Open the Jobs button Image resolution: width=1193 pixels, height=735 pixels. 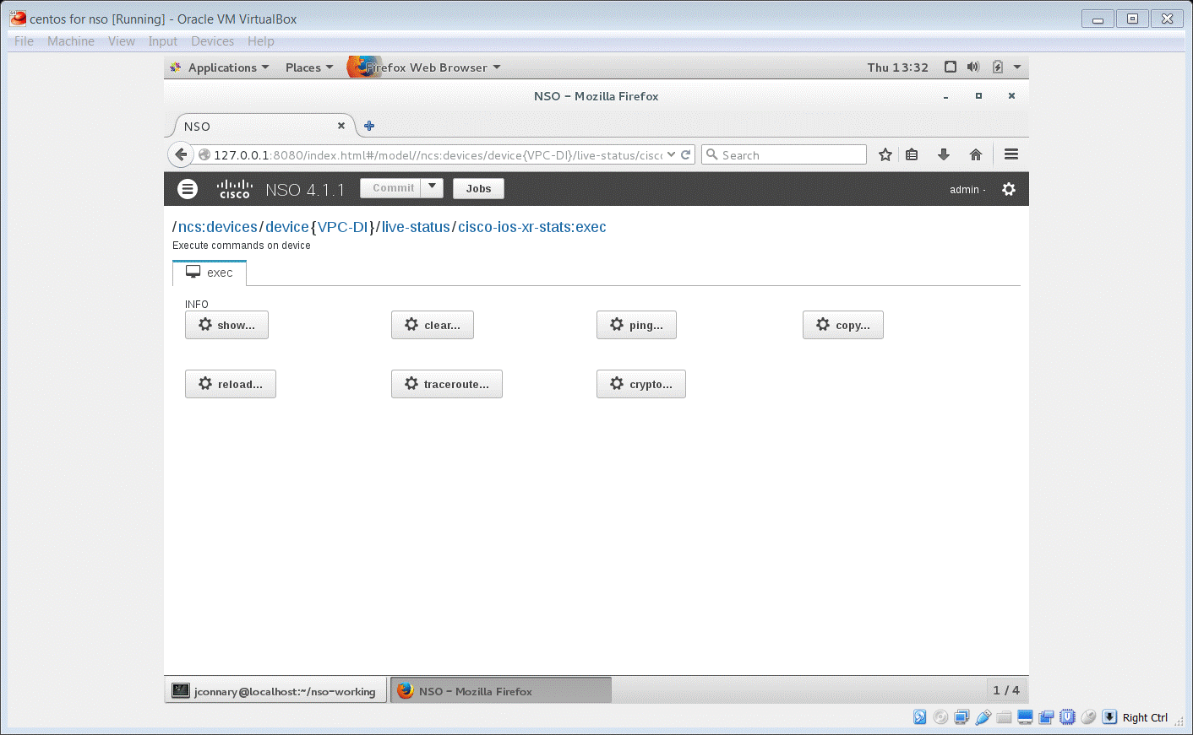click(478, 188)
